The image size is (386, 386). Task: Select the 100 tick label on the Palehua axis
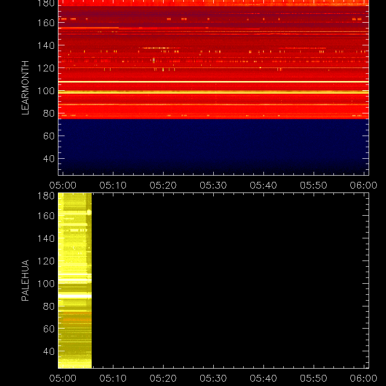(x=46, y=284)
